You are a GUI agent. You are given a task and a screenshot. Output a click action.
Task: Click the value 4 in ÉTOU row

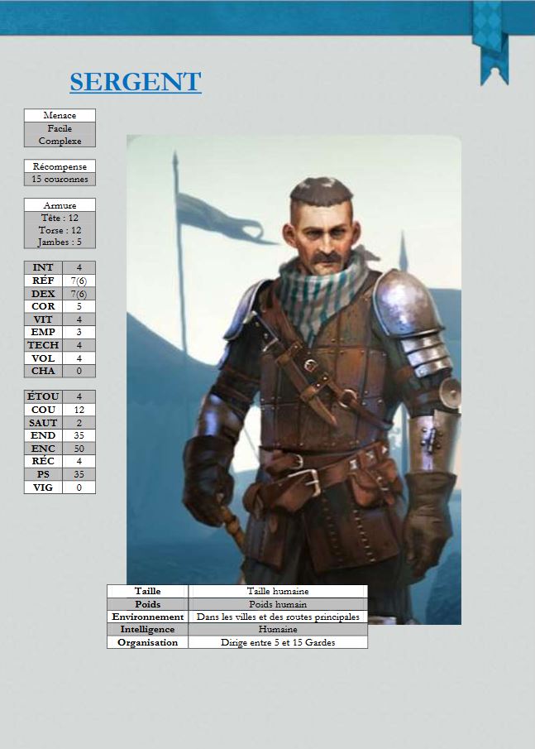coord(79,396)
